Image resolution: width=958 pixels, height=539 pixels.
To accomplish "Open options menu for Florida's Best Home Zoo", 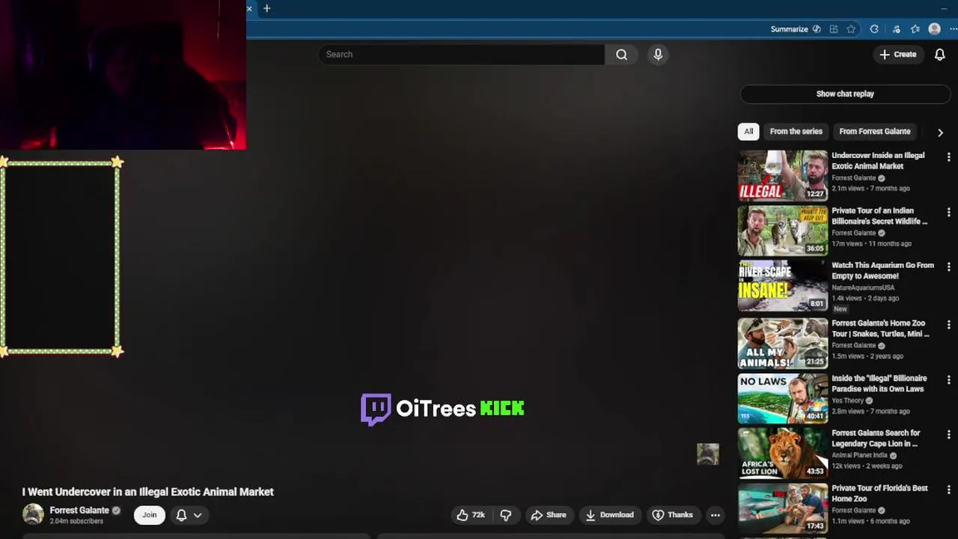I will coord(948,490).
